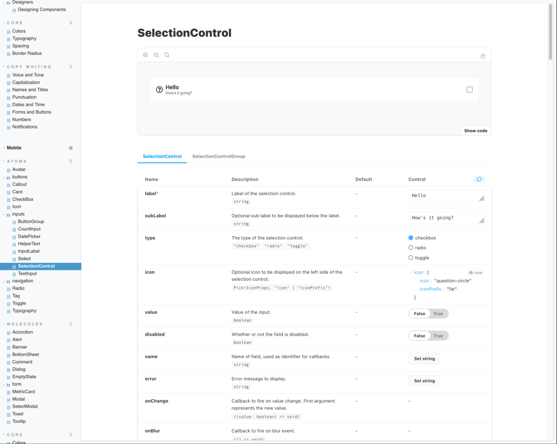The height and width of the screenshot is (444, 557).
Task: Select the radio type option
Action: (411, 248)
